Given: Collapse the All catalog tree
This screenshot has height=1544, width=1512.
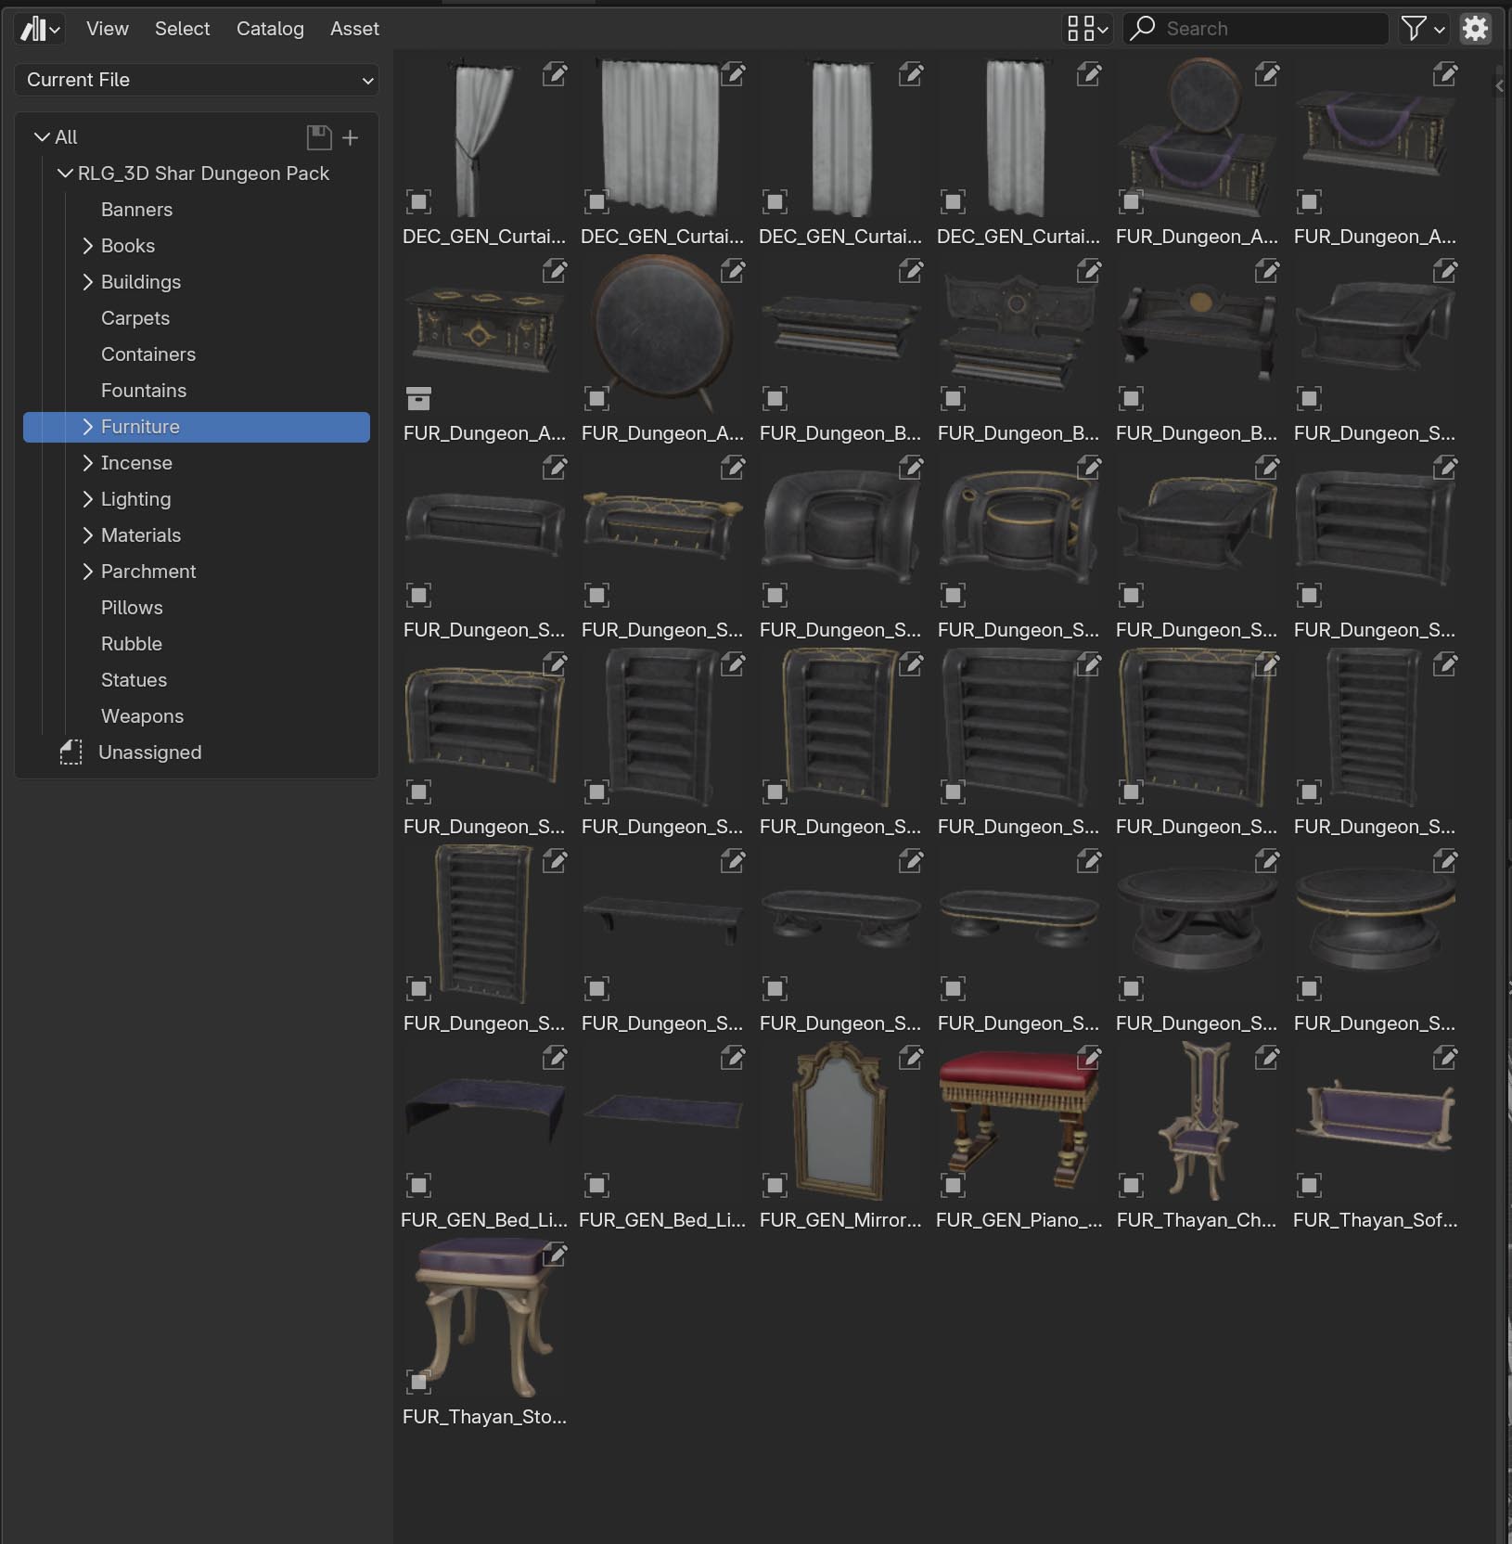Looking at the screenshot, I should [42, 137].
